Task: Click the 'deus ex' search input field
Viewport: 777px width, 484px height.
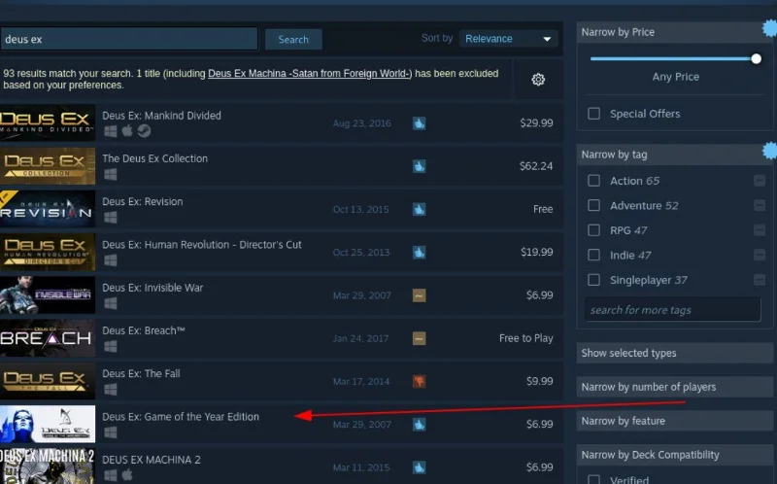Action: point(129,39)
